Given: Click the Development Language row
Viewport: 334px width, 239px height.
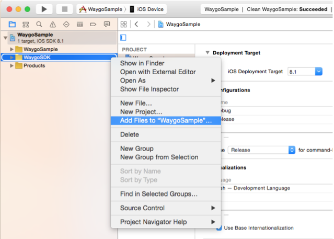Looking at the screenshot, I should point(262,188).
